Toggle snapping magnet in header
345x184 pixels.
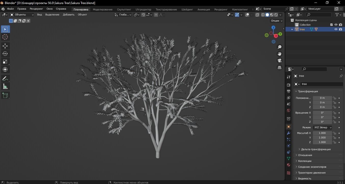tap(143, 15)
